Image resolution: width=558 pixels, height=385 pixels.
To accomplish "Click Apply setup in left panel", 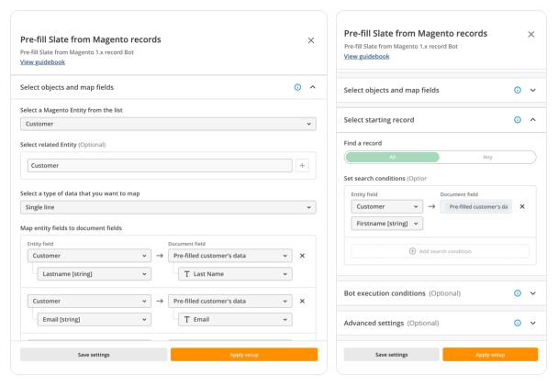I will (x=244, y=355).
